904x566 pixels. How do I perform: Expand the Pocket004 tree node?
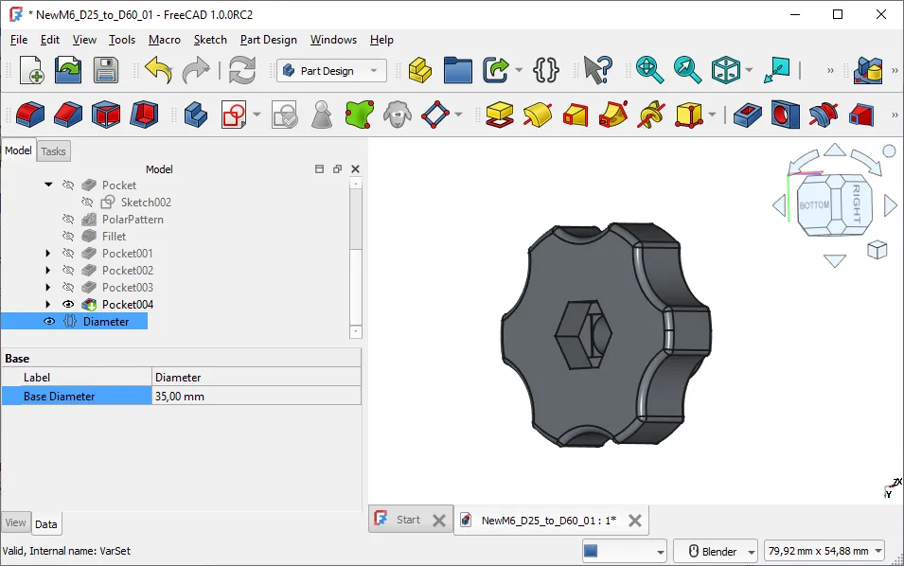click(48, 305)
